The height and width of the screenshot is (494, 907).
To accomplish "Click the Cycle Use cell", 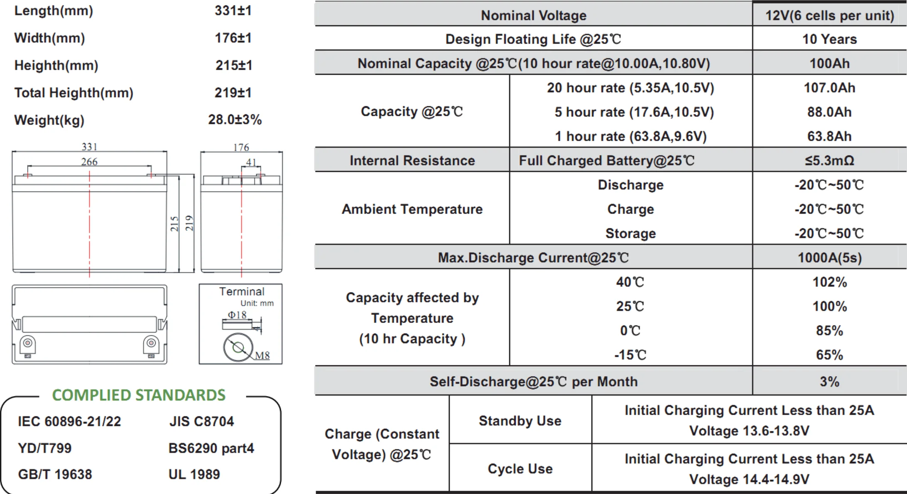I will click(x=520, y=469).
